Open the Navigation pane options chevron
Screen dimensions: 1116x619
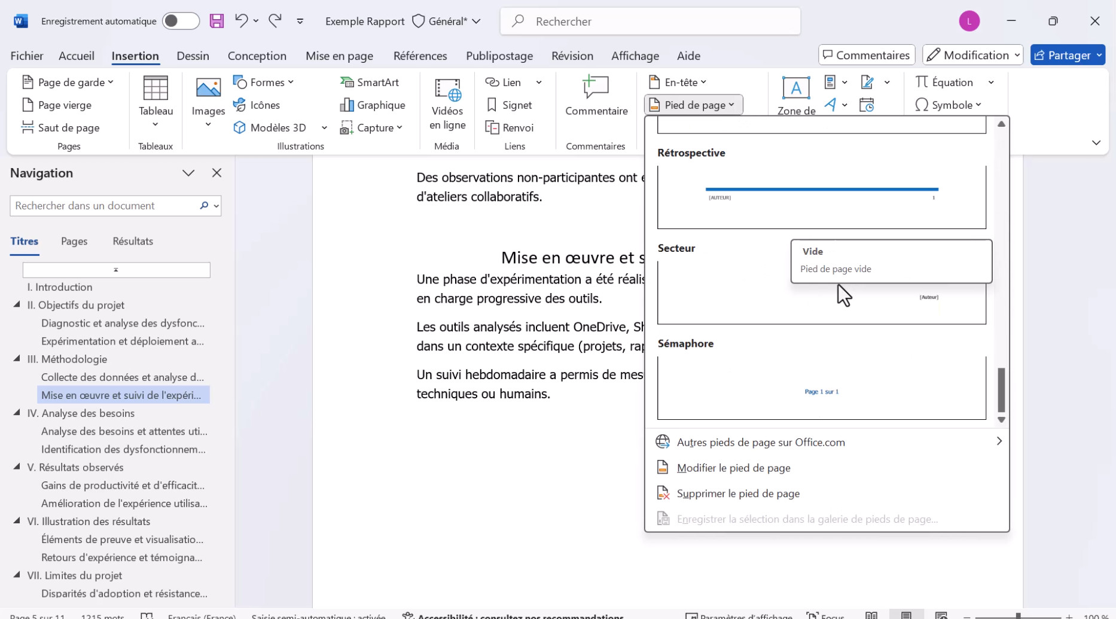coord(188,173)
